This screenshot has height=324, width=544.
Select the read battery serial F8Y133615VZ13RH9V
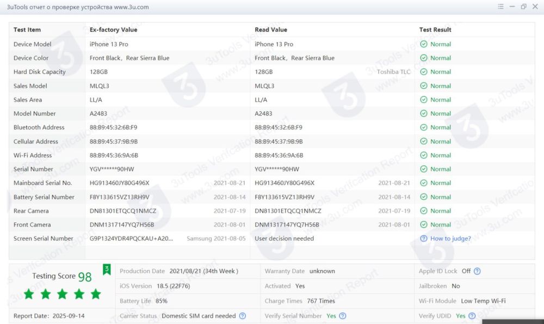point(285,197)
